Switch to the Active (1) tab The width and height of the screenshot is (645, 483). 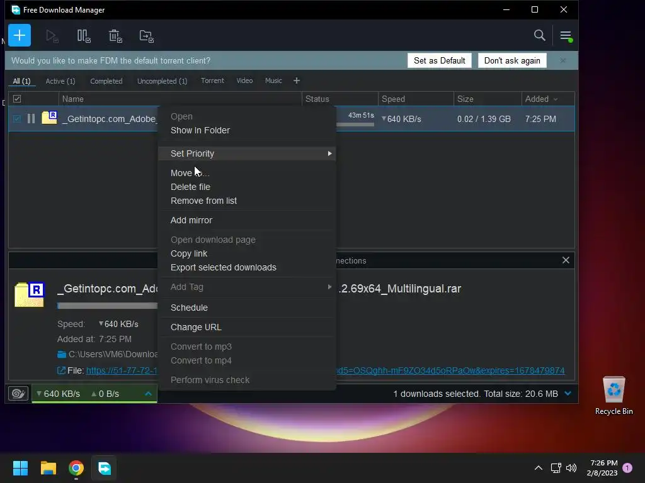[60, 81]
